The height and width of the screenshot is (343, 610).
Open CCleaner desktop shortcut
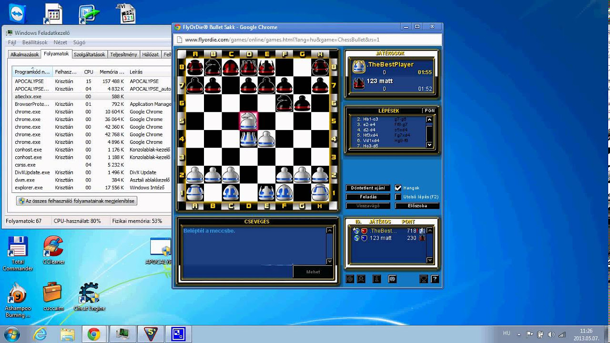tap(53, 250)
